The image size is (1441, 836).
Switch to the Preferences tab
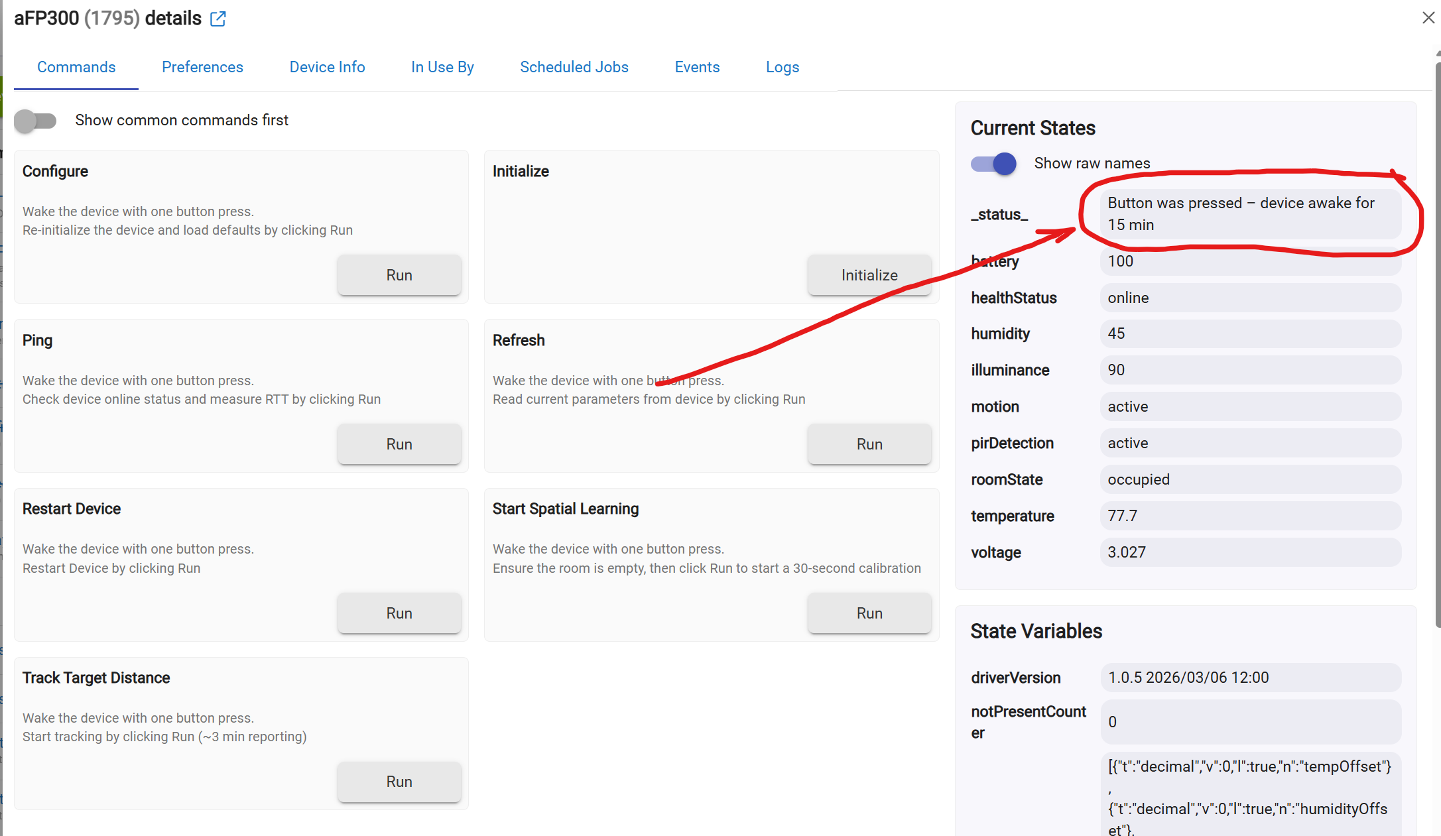[202, 67]
